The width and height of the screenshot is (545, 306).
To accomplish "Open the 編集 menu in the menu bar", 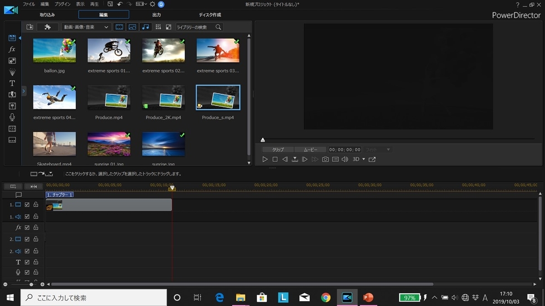I will point(45,4).
